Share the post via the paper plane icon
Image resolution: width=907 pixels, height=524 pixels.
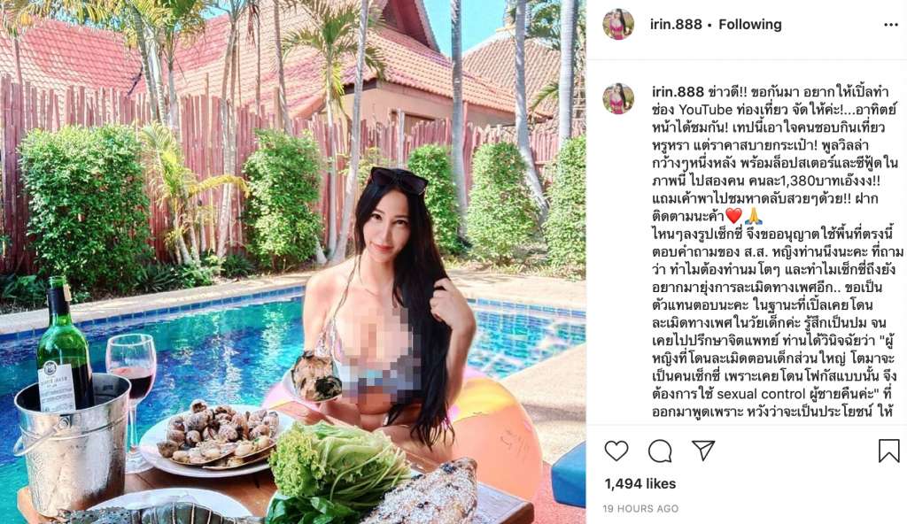703,451
